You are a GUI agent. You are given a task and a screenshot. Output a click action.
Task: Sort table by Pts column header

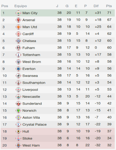[109, 6]
